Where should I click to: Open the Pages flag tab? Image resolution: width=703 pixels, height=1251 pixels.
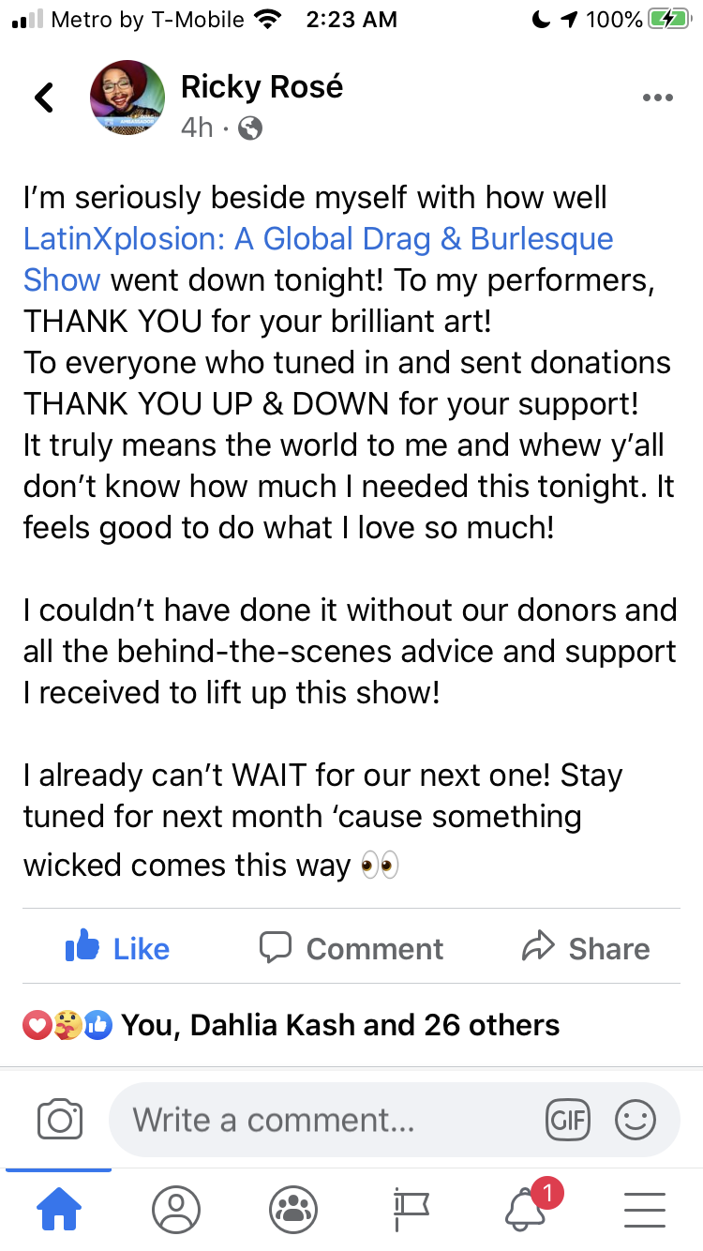point(411,1210)
